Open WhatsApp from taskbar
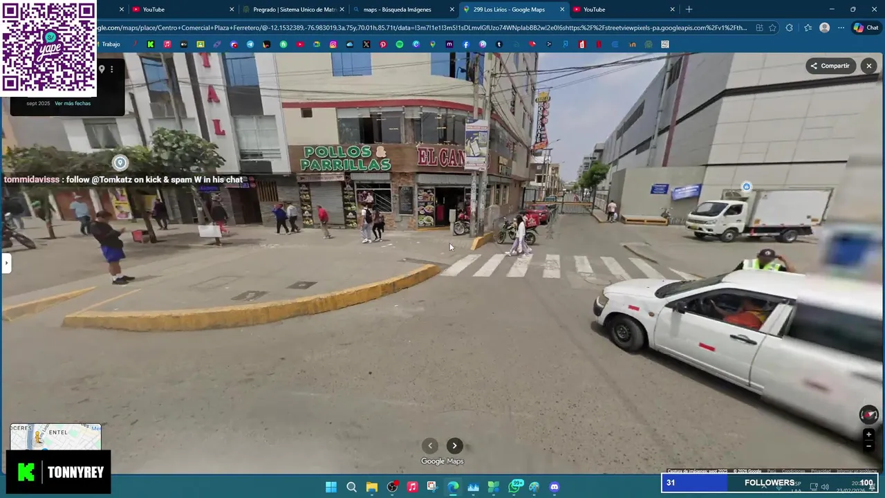Image resolution: width=885 pixels, height=498 pixels. [514, 487]
